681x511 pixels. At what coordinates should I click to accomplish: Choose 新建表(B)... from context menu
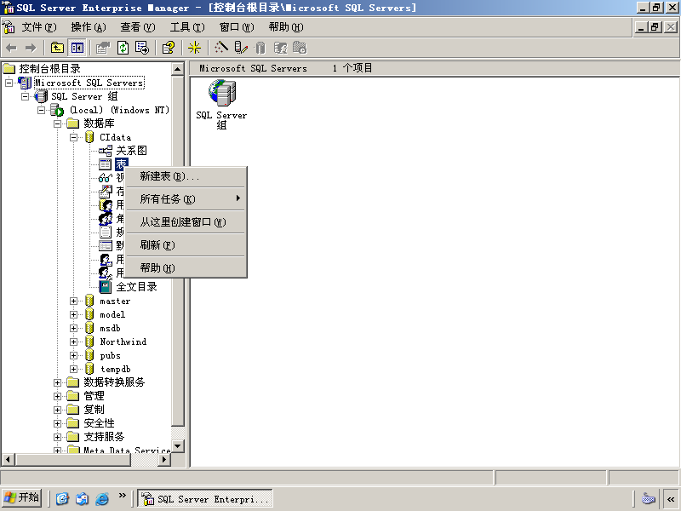pos(186,176)
